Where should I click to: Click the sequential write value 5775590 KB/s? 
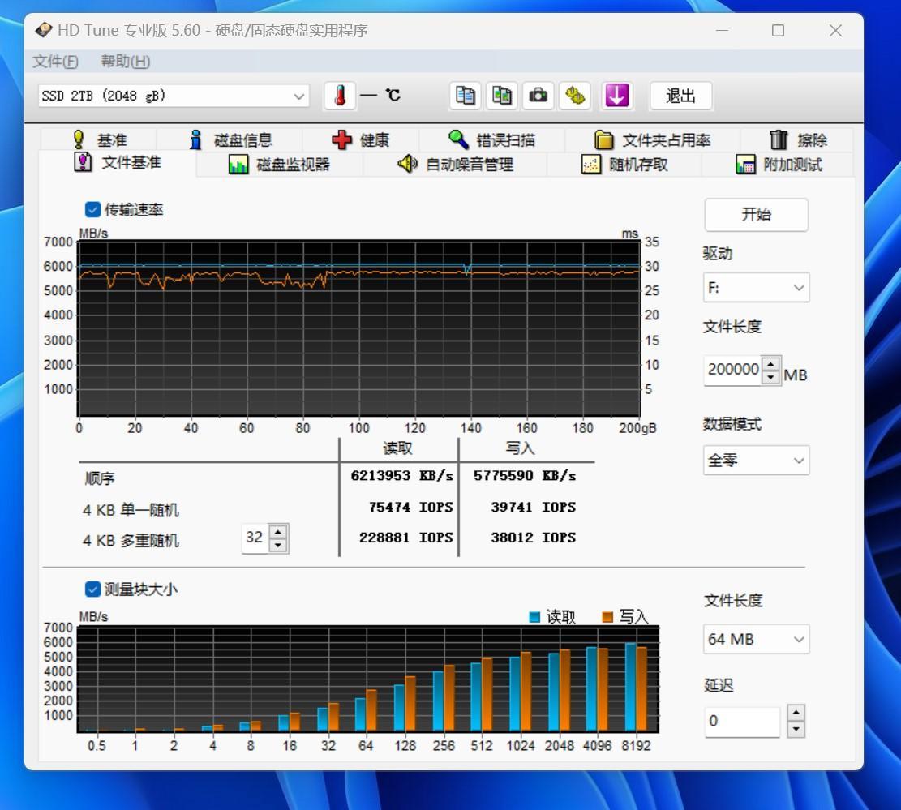(525, 476)
